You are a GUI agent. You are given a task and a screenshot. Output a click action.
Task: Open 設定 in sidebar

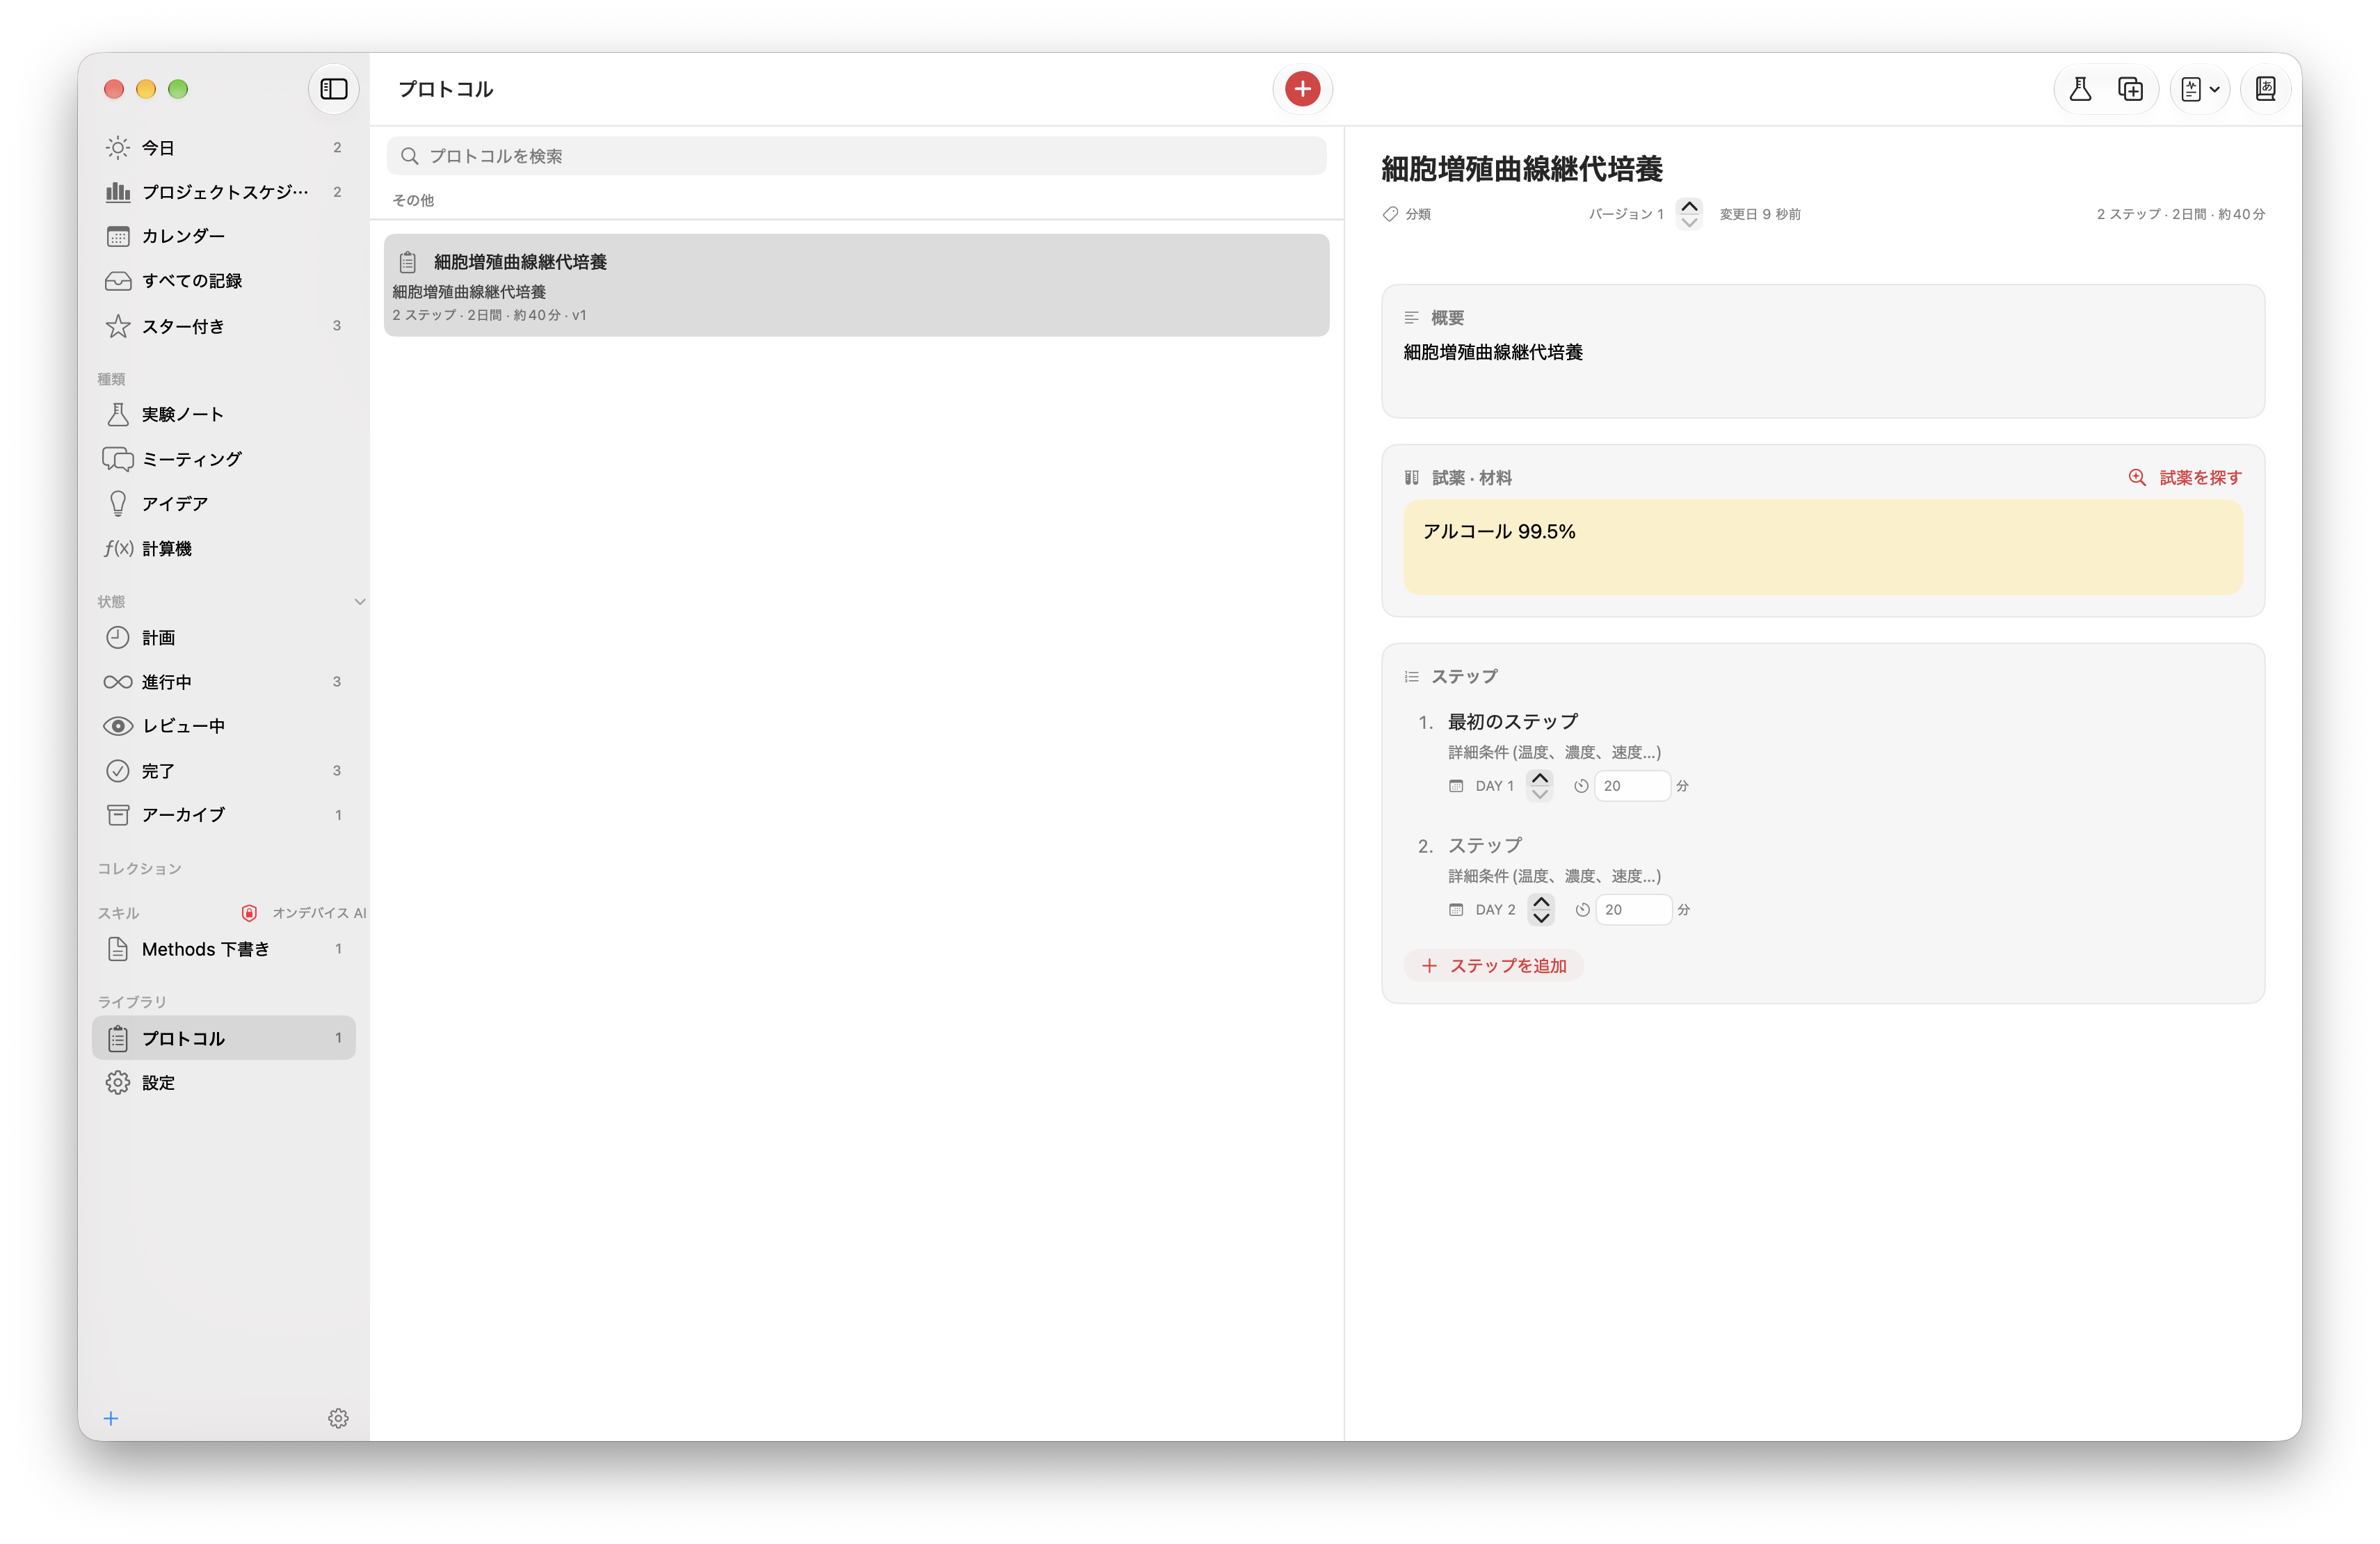tap(224, 1083)
